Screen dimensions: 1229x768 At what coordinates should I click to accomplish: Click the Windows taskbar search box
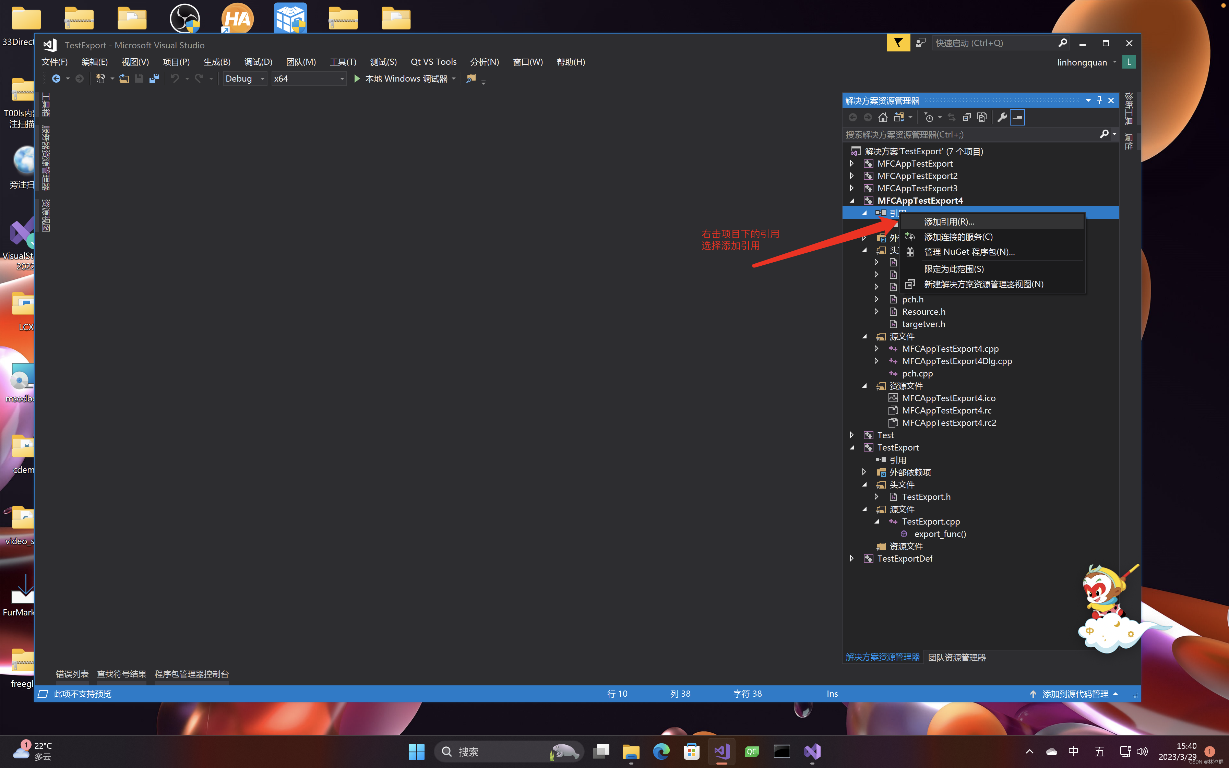[509, 751]
